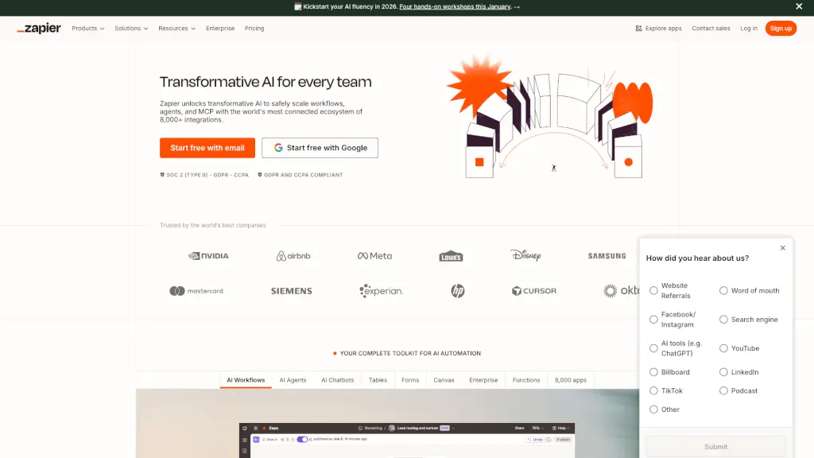Click the Google icon on the sign-up button
The height and width of the screenshot is (458, 814).
point(278,147)
